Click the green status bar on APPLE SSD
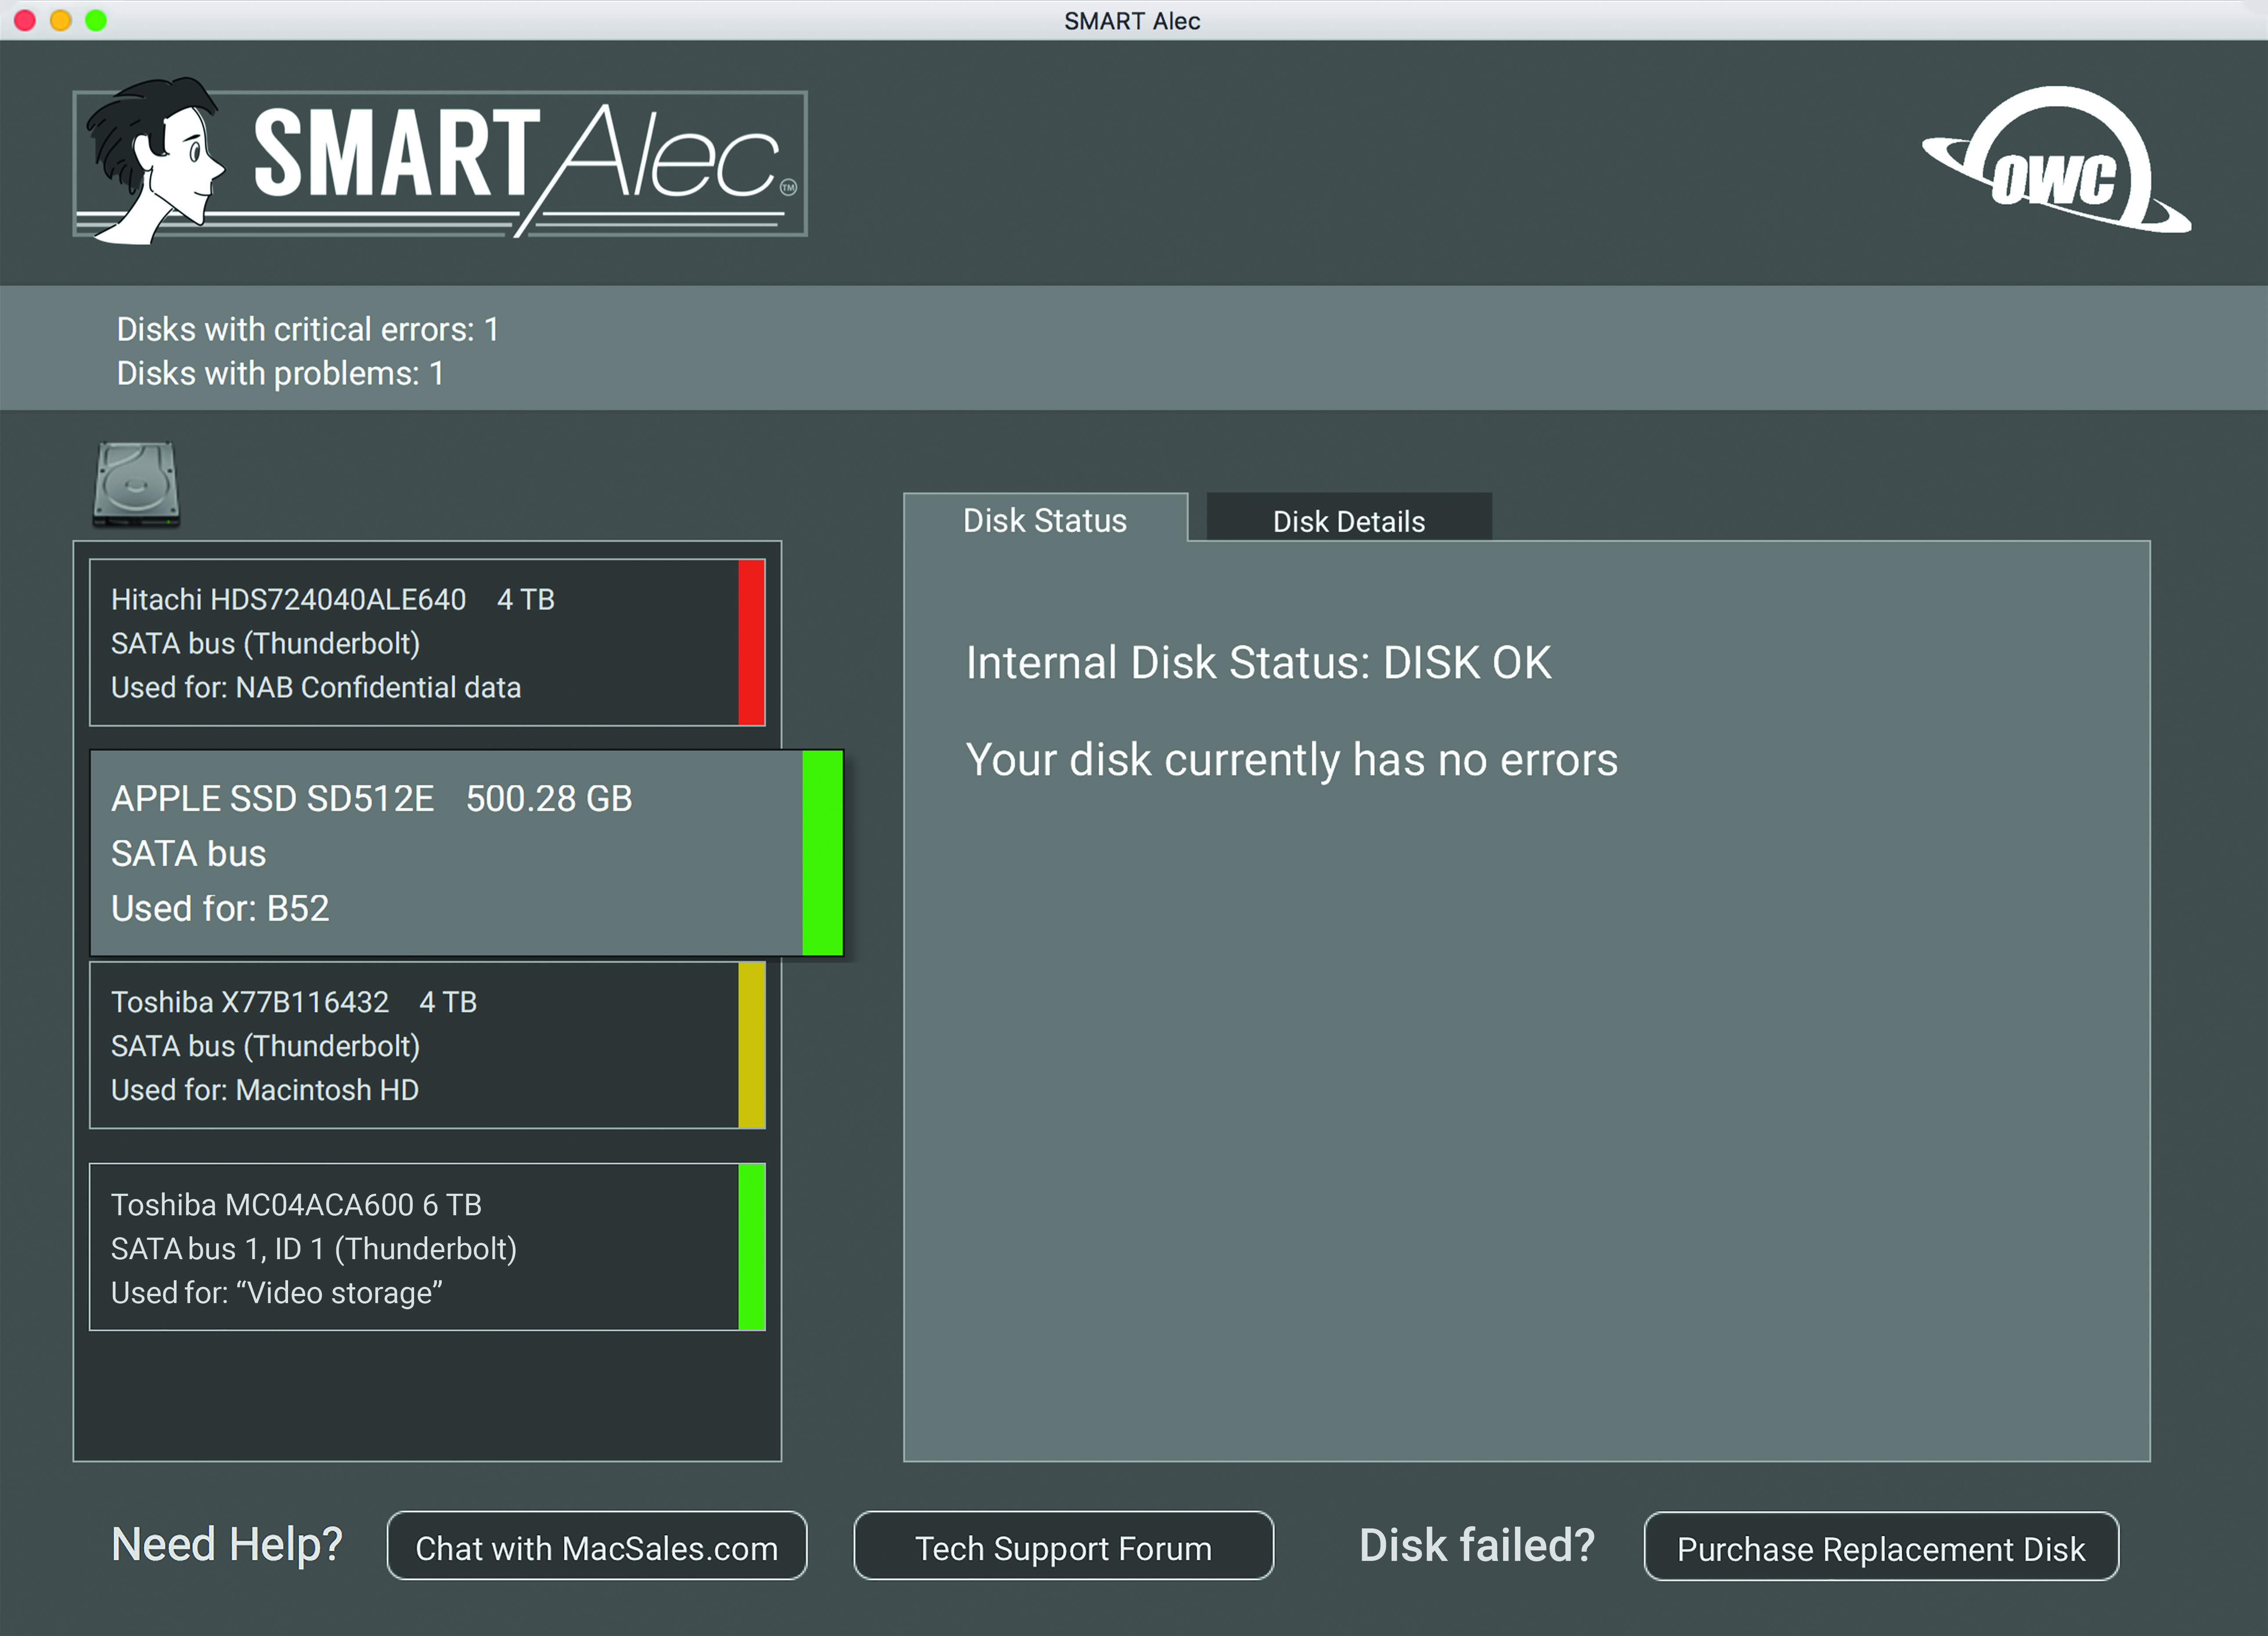This screenshot has height=1636, width=2268. click(x=822, y=853)
